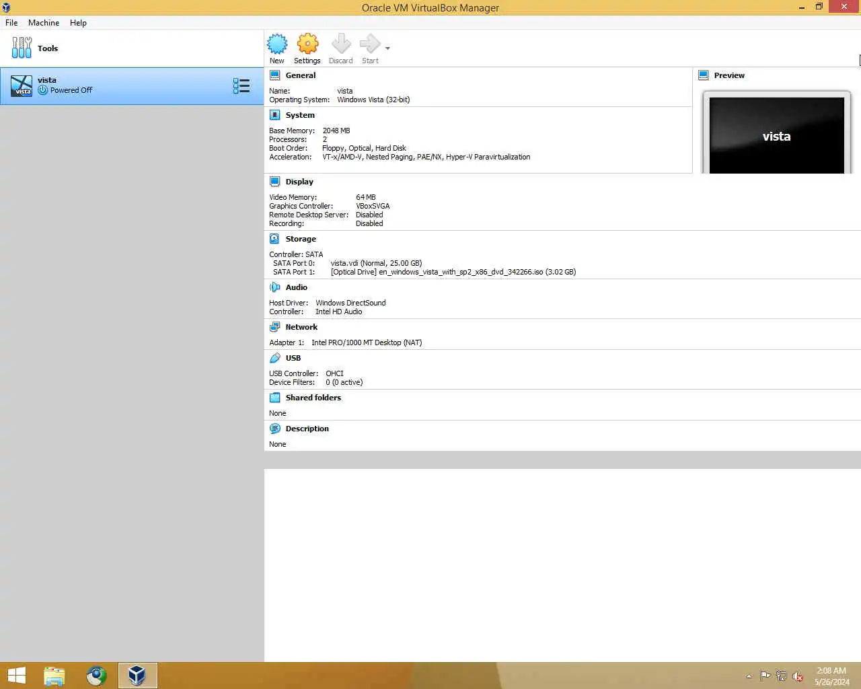The width and height of the screenshot is (861, 689).
Task: Open the browser icon on the taskbar
Action: [96, 676]
